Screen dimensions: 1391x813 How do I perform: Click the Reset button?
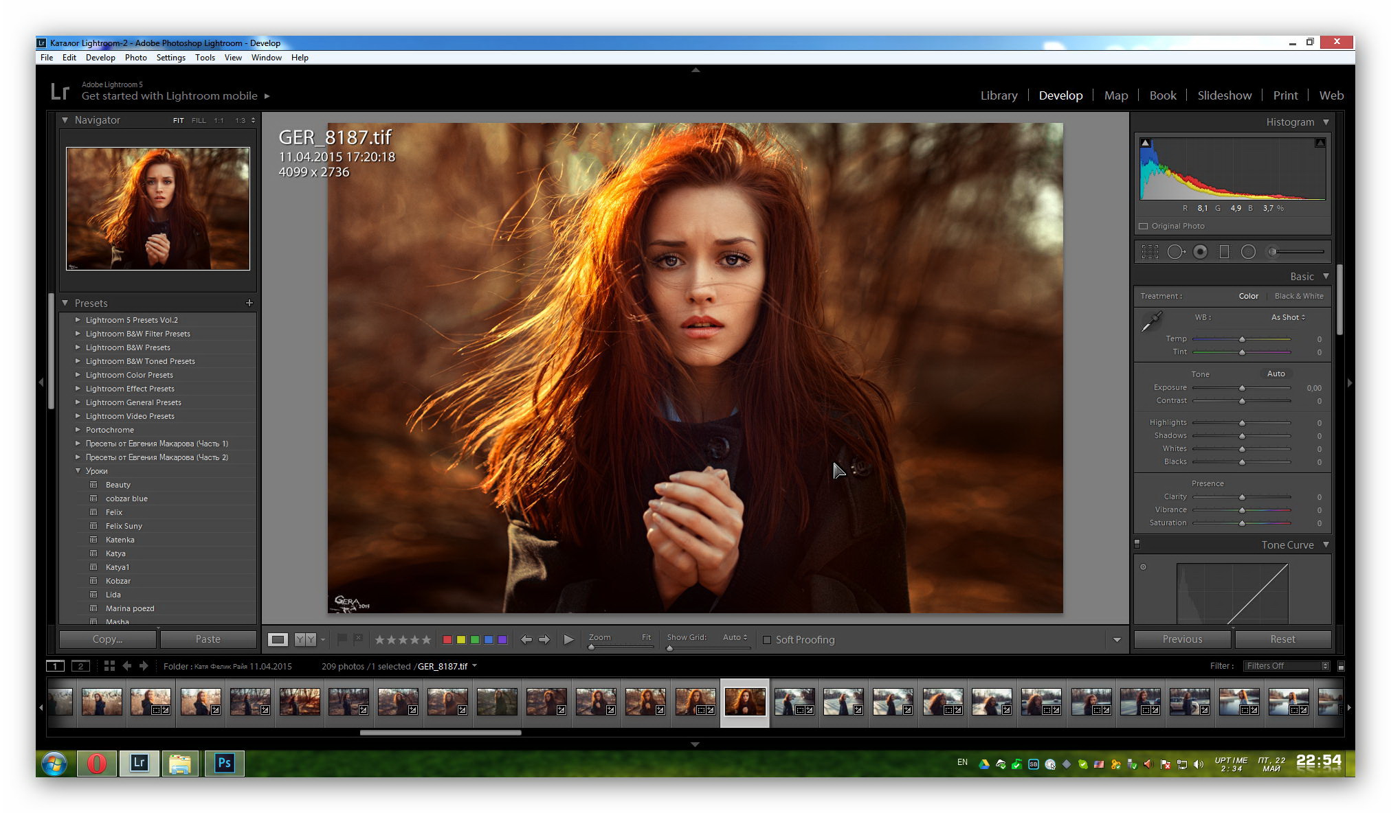1282,639
